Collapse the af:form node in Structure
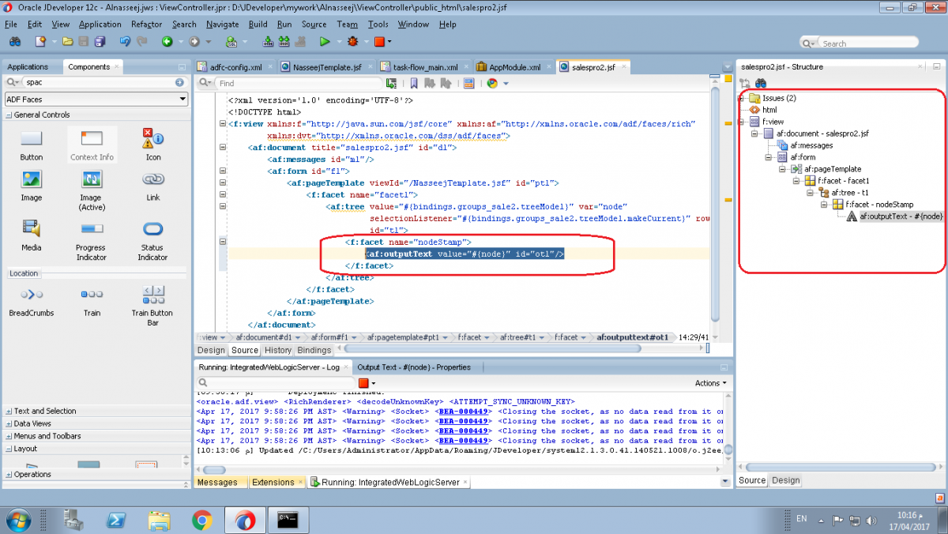Screen dimensions: 948x534 pos(769,157)
